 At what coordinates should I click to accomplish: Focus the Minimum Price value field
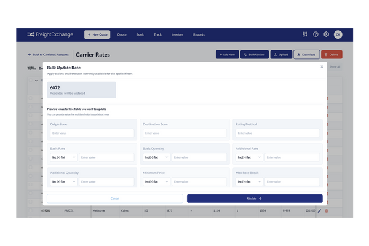(199, 181)
